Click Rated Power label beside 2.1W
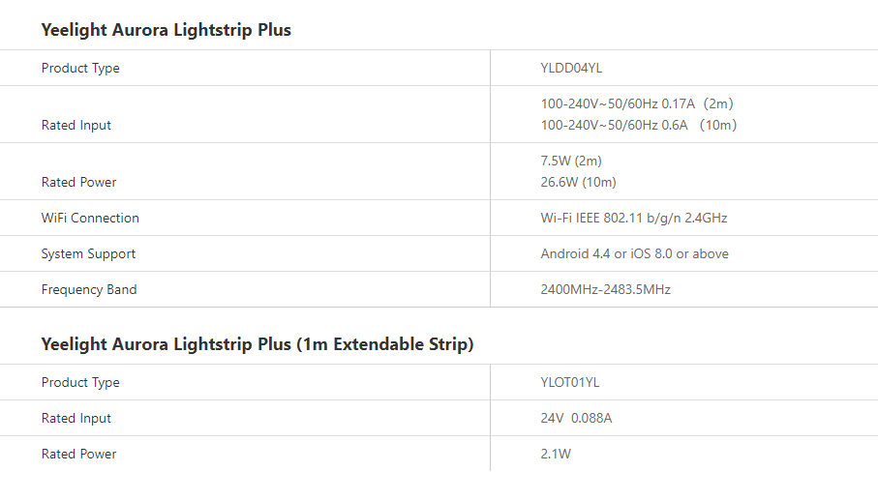The width and height of the screenshot is (878, 501). [x=78, y=454]
